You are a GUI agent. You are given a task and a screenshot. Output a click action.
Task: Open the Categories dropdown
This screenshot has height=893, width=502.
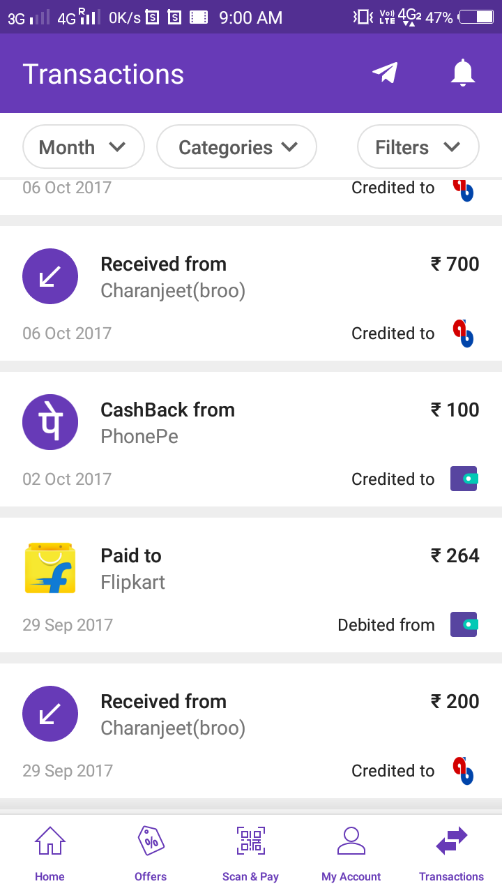(237, 147)
